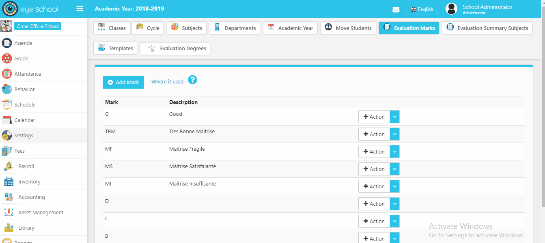Expand the Action dropdown for mark MF
The image size is (545, 243).
coord(394,151)
